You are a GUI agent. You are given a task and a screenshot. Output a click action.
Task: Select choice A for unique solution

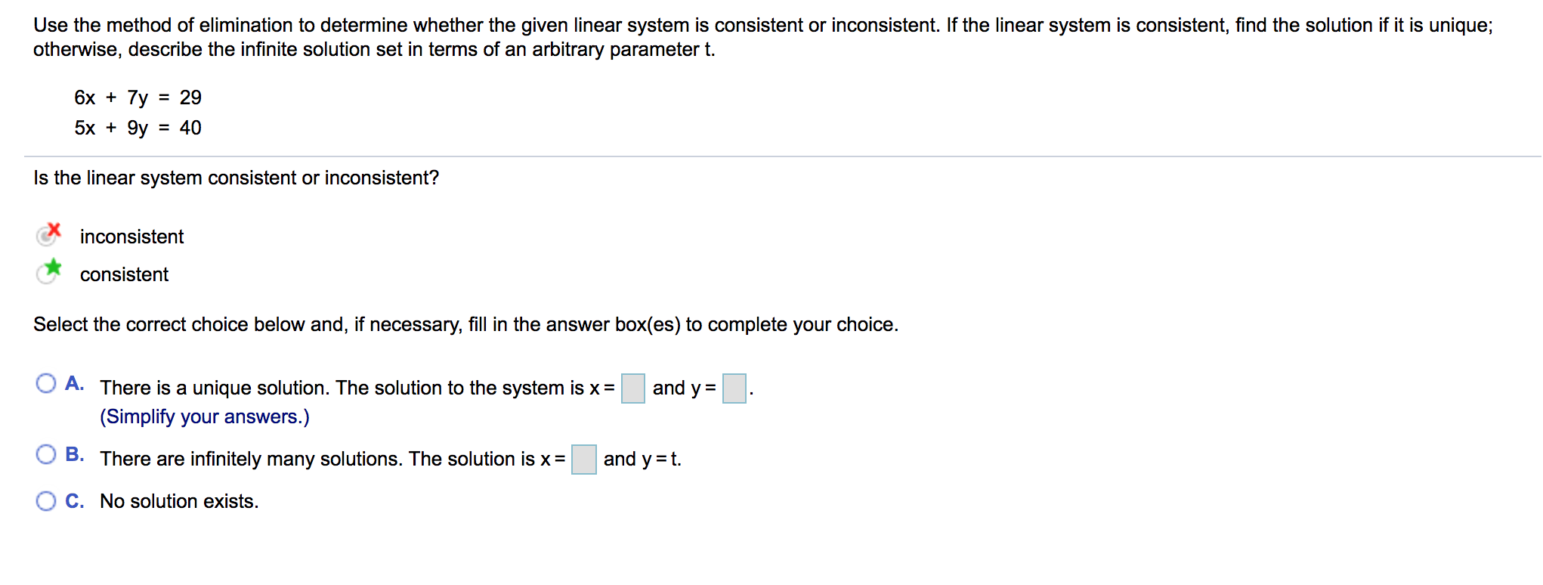46,384
